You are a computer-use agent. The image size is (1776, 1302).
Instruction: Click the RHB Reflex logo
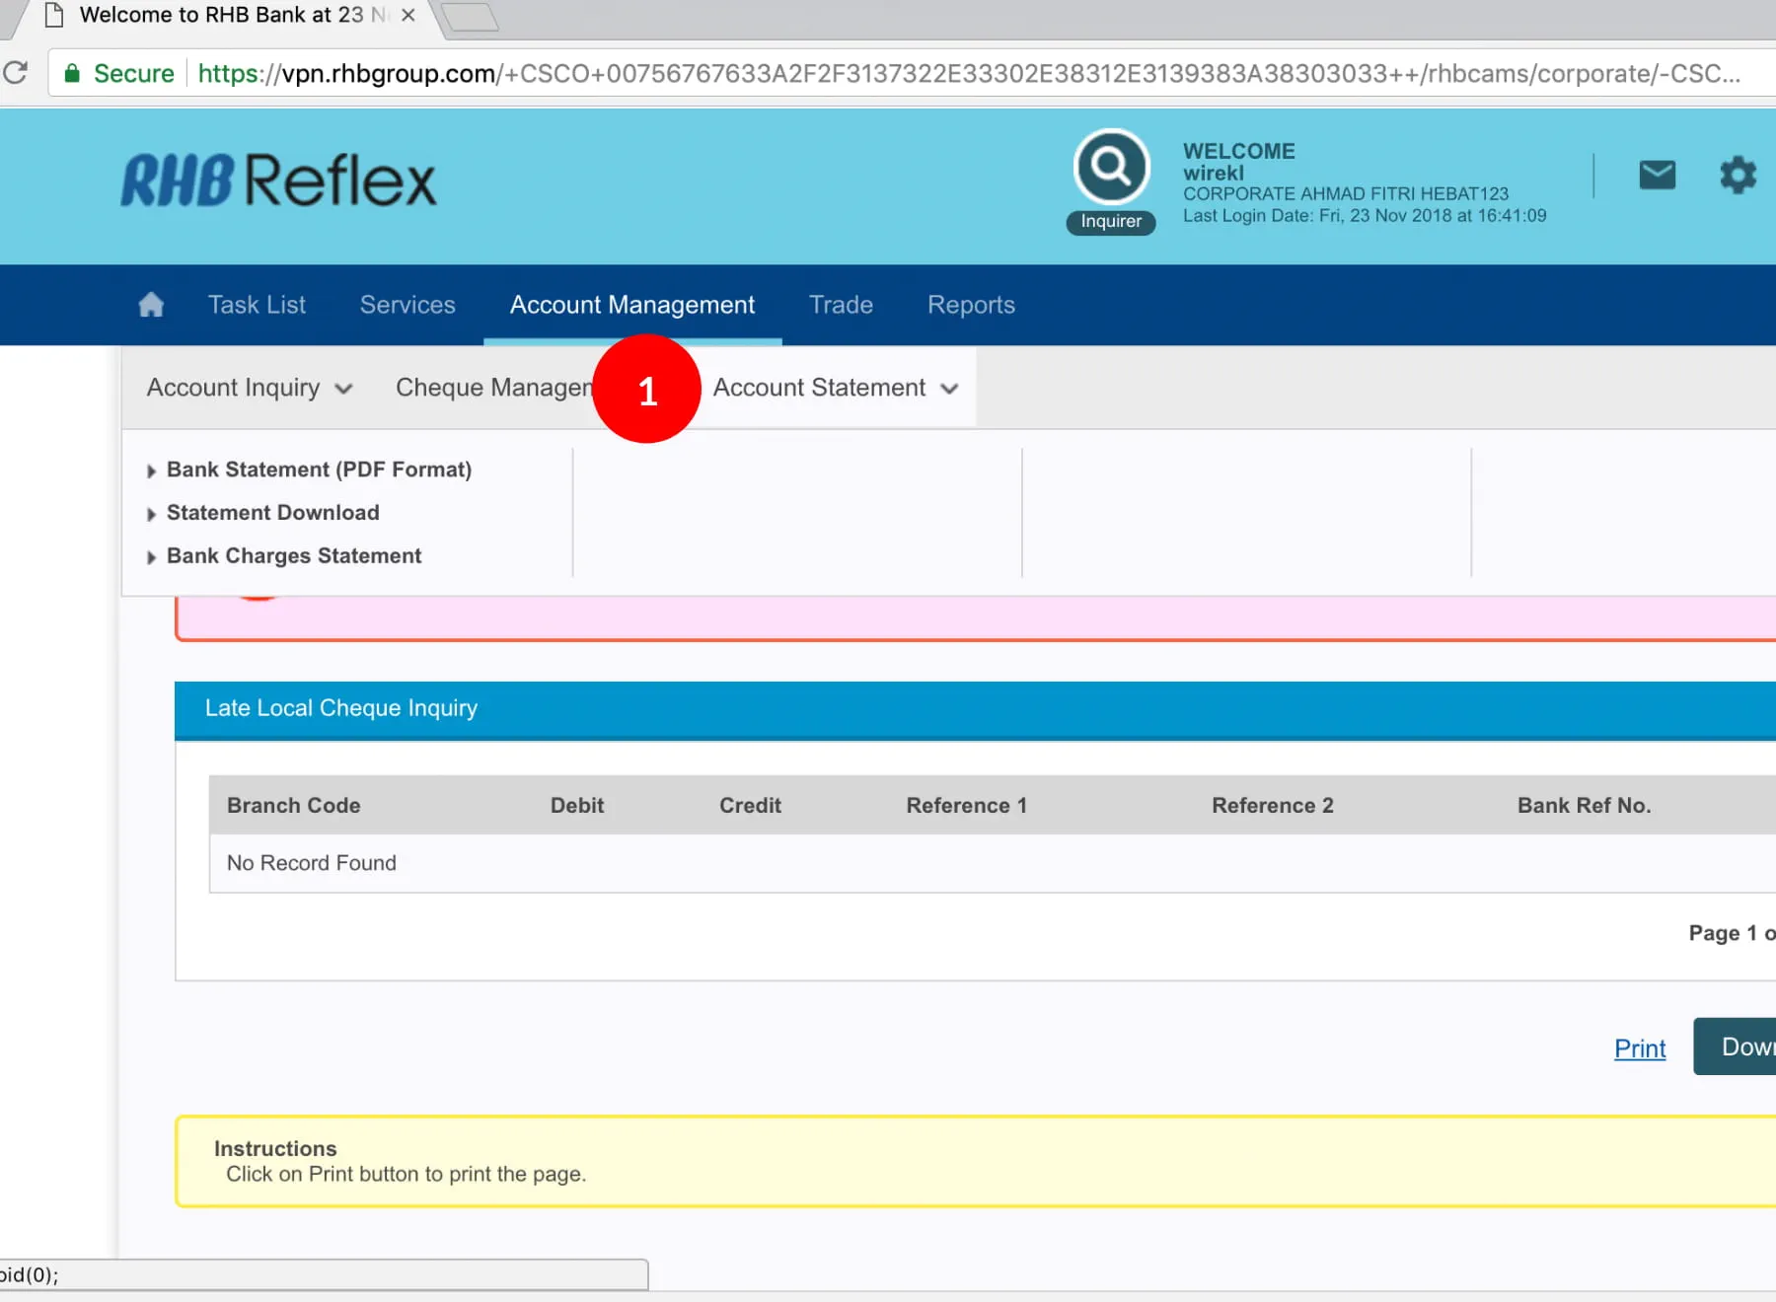[278, 181]
